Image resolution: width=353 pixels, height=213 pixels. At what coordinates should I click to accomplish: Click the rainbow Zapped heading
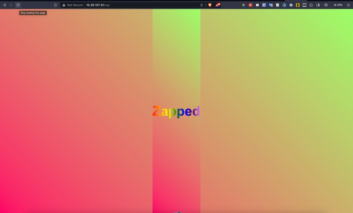tap(176, 111)
